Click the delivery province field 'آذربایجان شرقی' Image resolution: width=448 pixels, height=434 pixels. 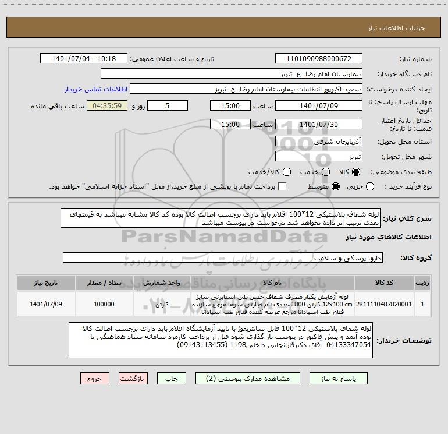coord(319,141)
